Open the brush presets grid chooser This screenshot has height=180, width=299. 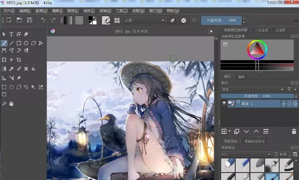point(117,20)
